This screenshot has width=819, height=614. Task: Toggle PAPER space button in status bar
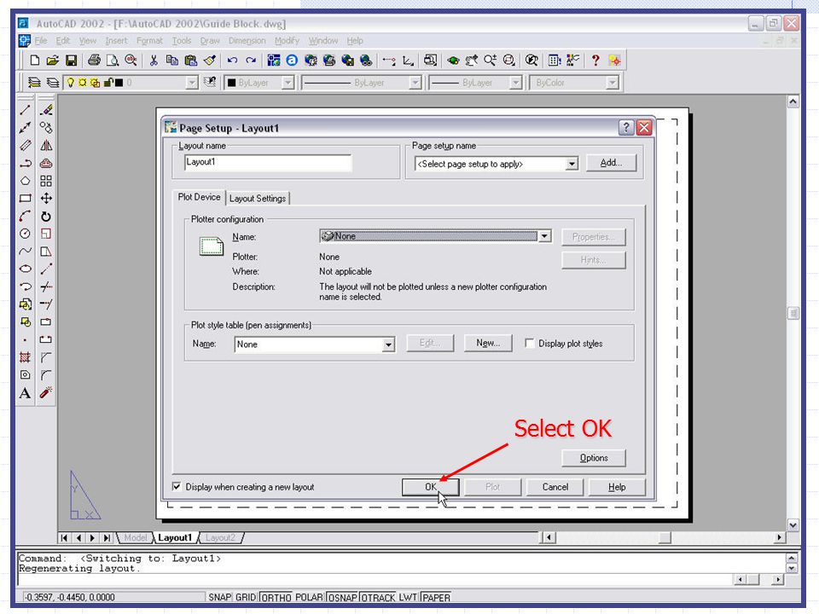pos(436,597)
